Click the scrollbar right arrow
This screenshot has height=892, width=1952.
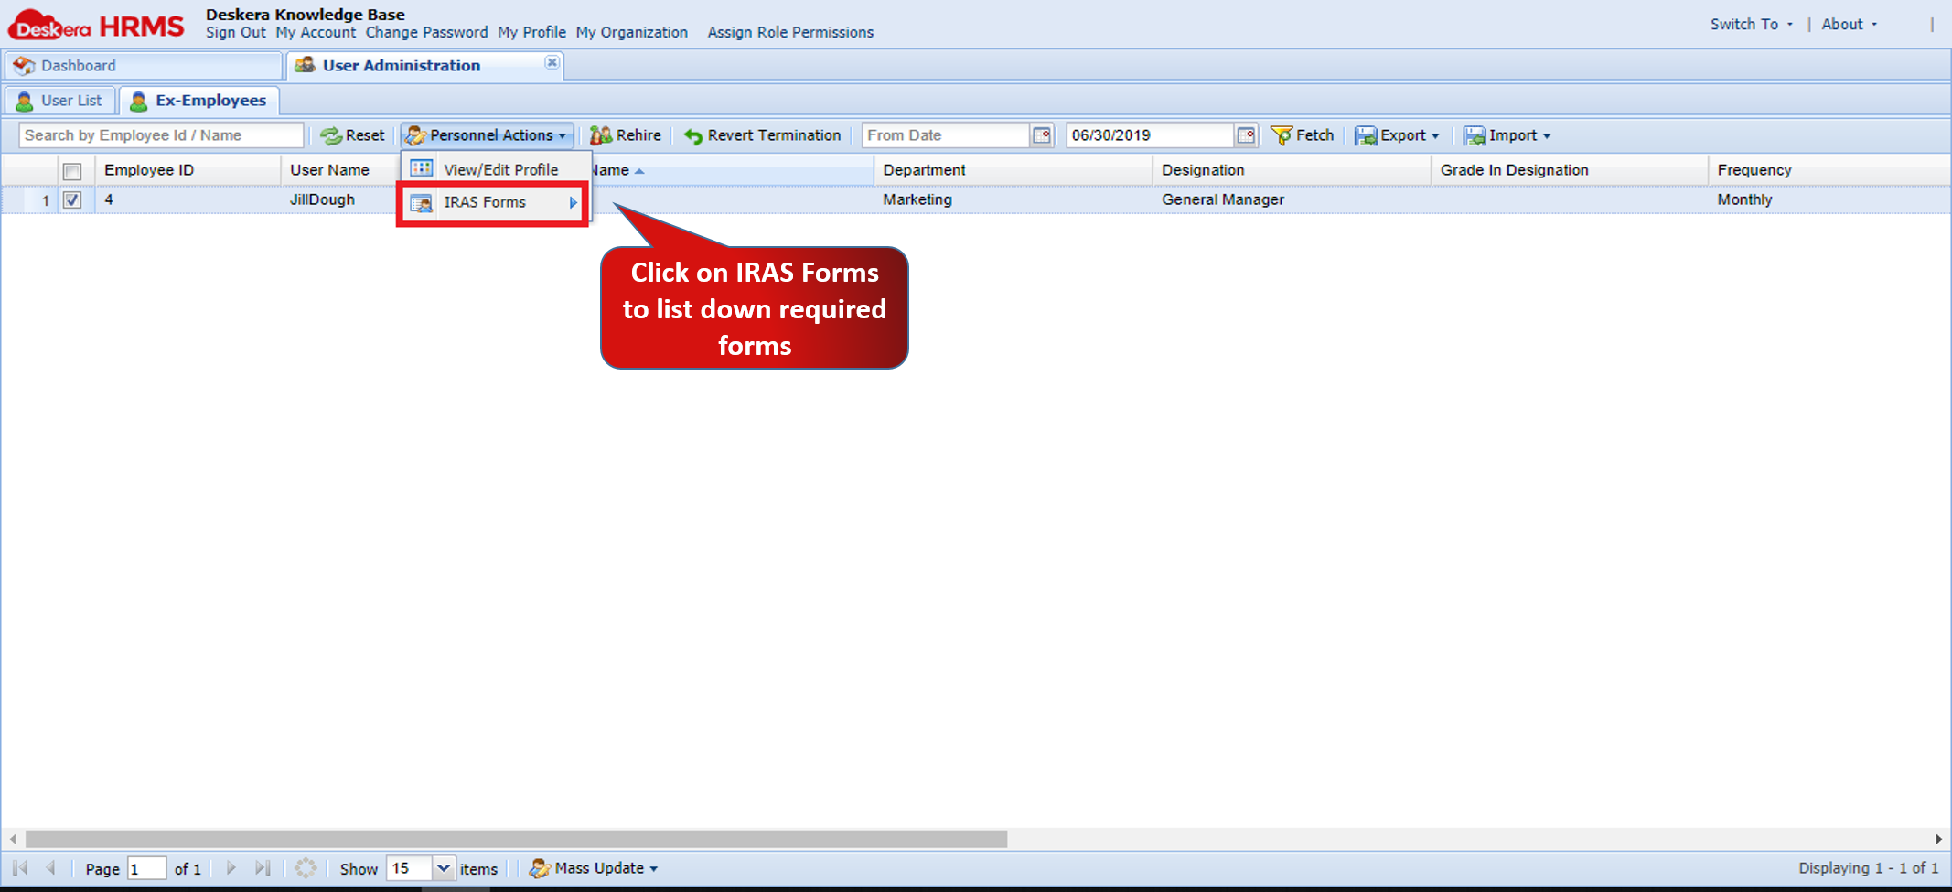coord(1938,839)
